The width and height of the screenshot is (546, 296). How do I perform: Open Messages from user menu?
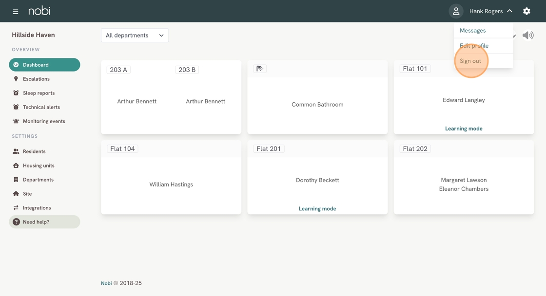pyautogui.click(x=472, y=30)
